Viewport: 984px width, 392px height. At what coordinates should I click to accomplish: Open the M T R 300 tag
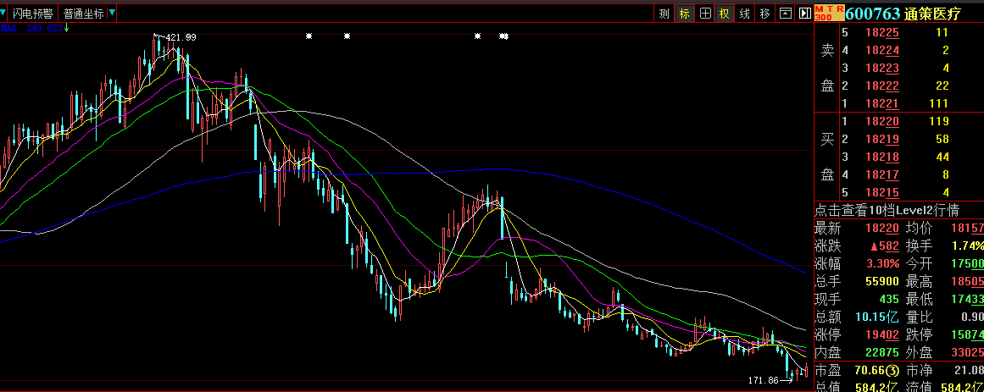click(829, 13)
